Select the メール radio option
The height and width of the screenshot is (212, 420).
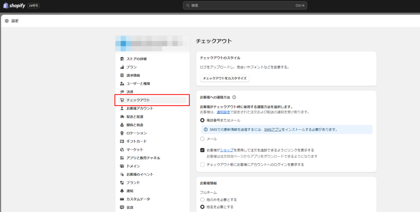[202, 139]
